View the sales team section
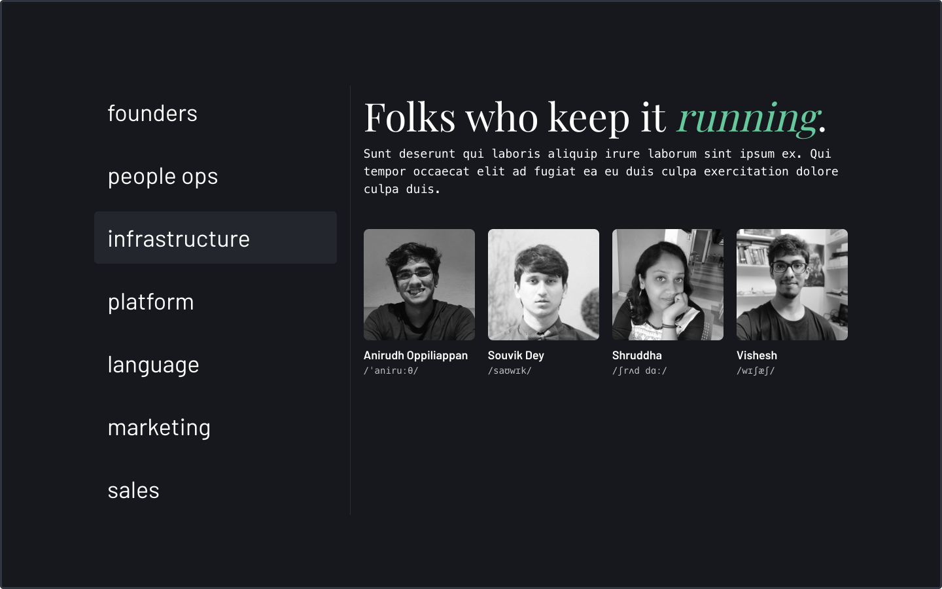942x589 pixels. point(133,490)
